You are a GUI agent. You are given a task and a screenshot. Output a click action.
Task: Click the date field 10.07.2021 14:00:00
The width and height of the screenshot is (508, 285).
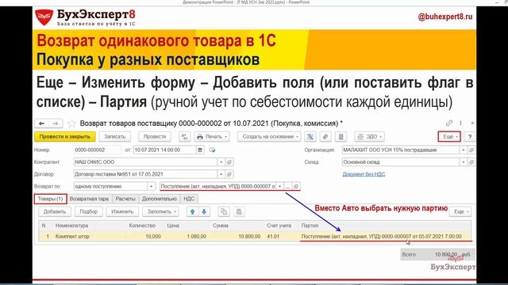pyautogui.click(x=164, y=150)
